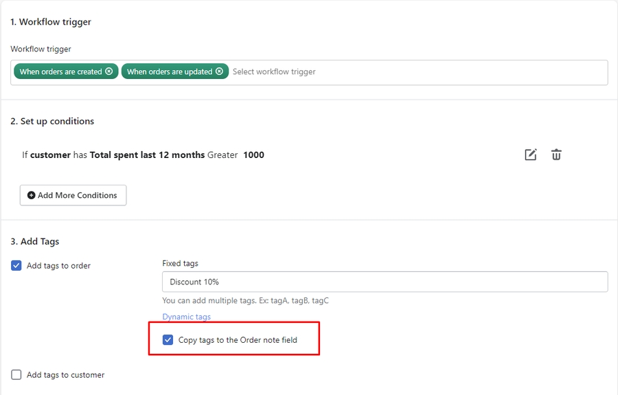Select the "When orders are updated" chip label
The height and width of the screenshot is (395, 618).
(170, 71)
